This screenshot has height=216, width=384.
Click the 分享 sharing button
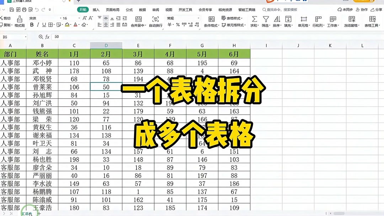pyautogui.click(x=377, y=10)
